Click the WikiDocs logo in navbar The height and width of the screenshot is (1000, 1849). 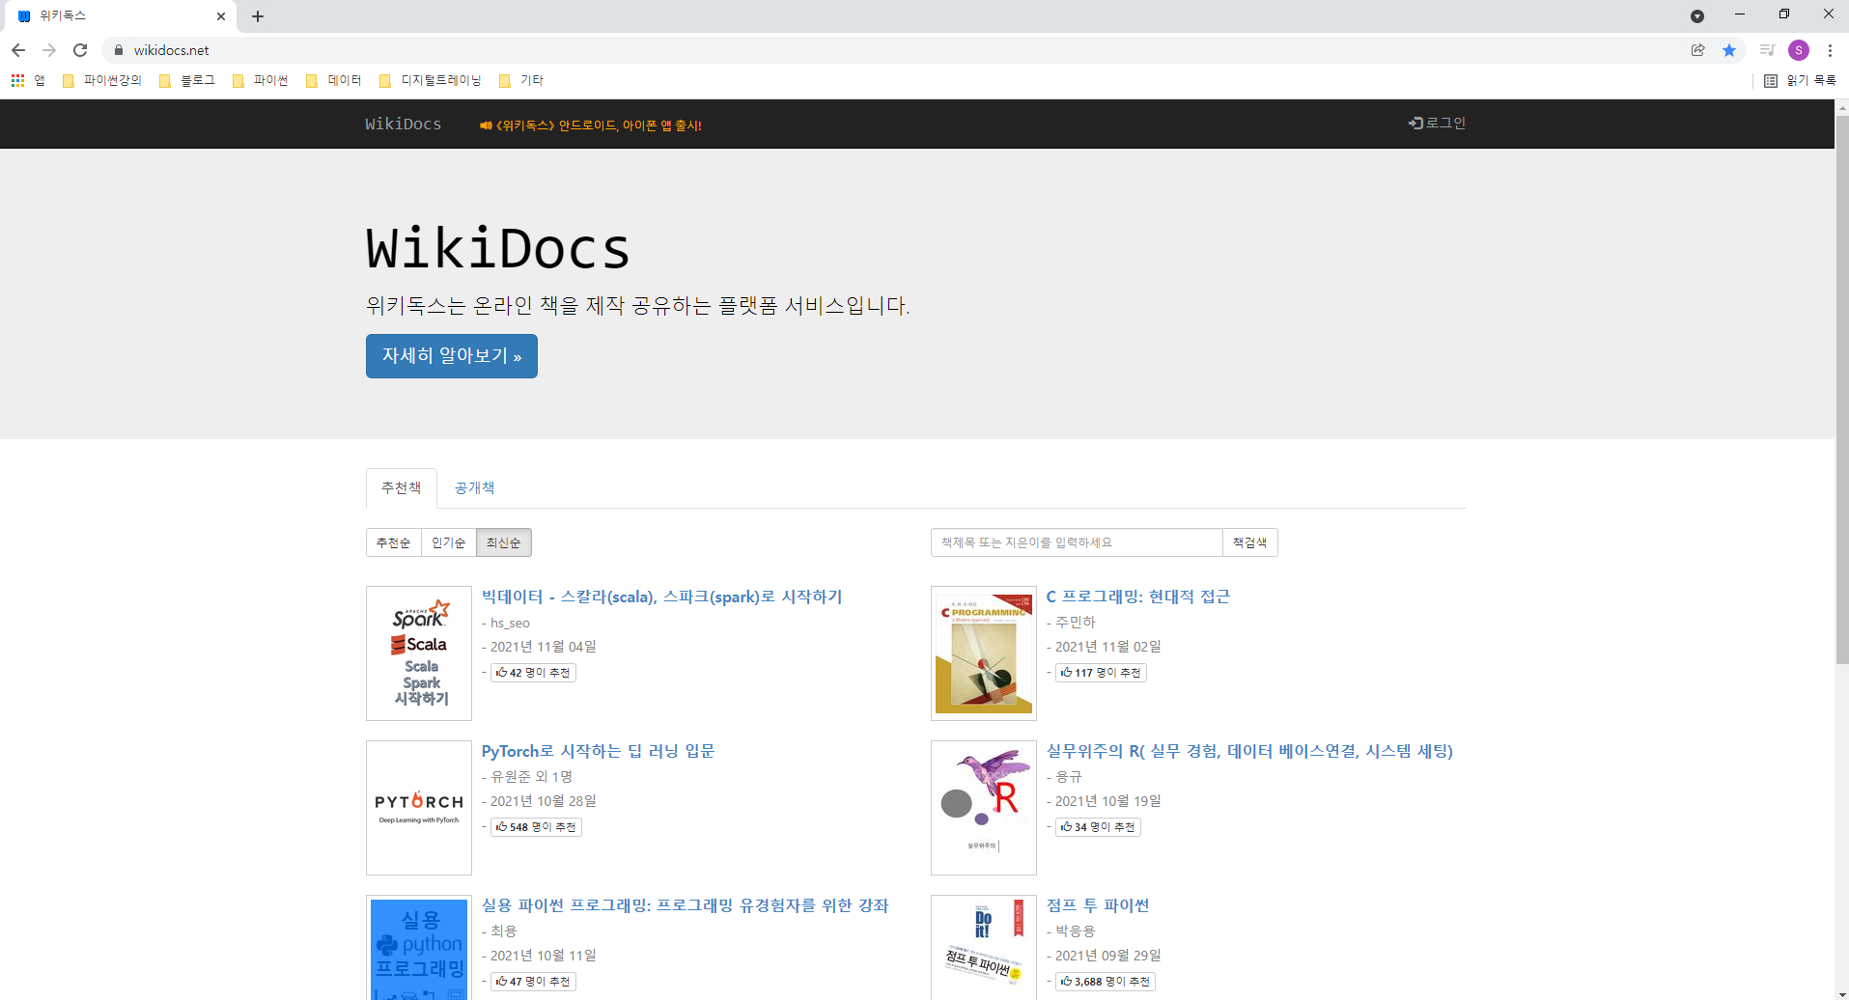pyautogui.click(x=403, y=124)
